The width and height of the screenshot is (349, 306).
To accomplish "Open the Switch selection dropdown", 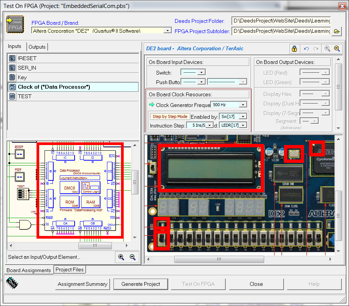I will coord(201,72).
